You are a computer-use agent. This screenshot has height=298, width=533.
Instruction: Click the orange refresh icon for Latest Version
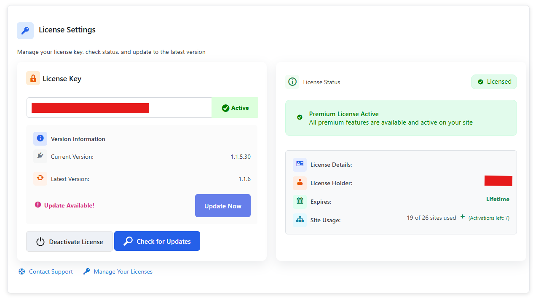pos(40,178)
